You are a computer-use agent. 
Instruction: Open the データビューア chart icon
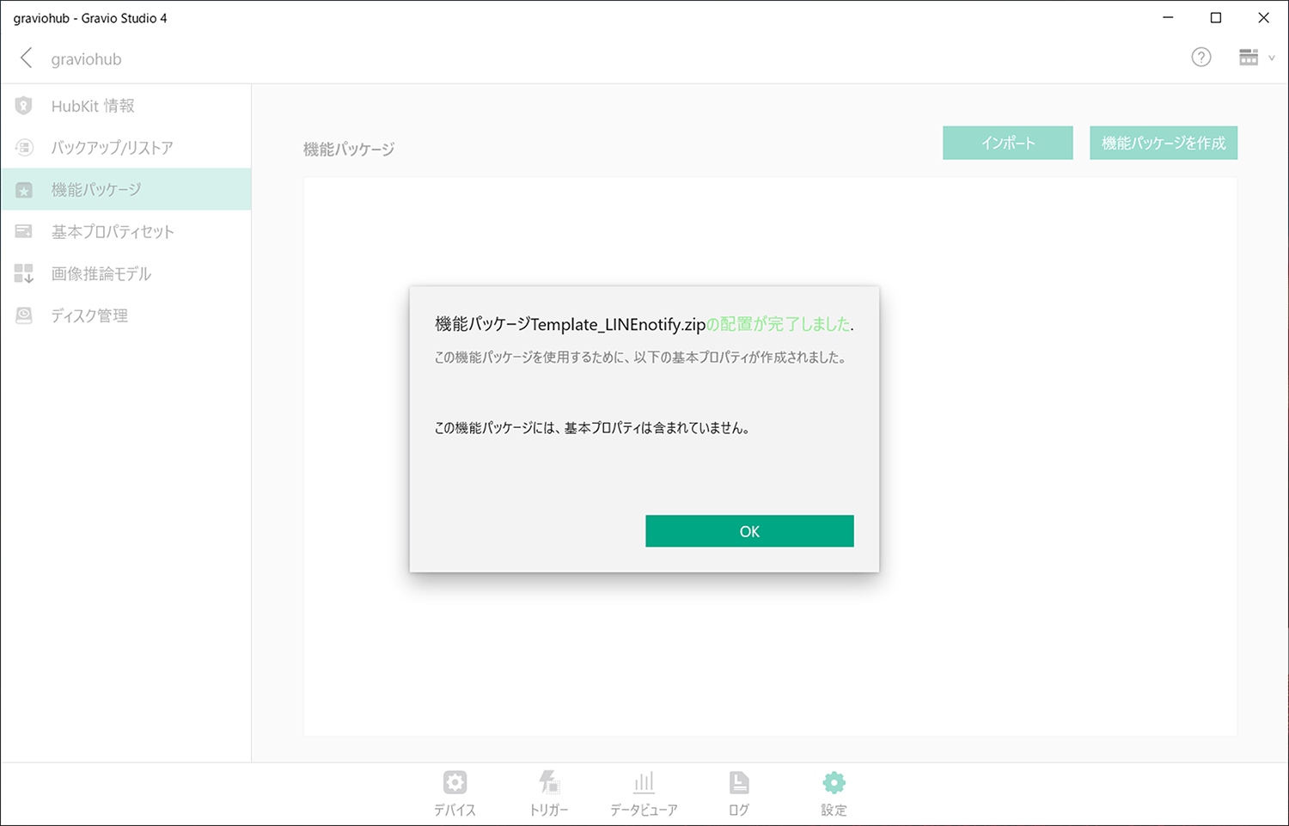(x=644, y=782)
